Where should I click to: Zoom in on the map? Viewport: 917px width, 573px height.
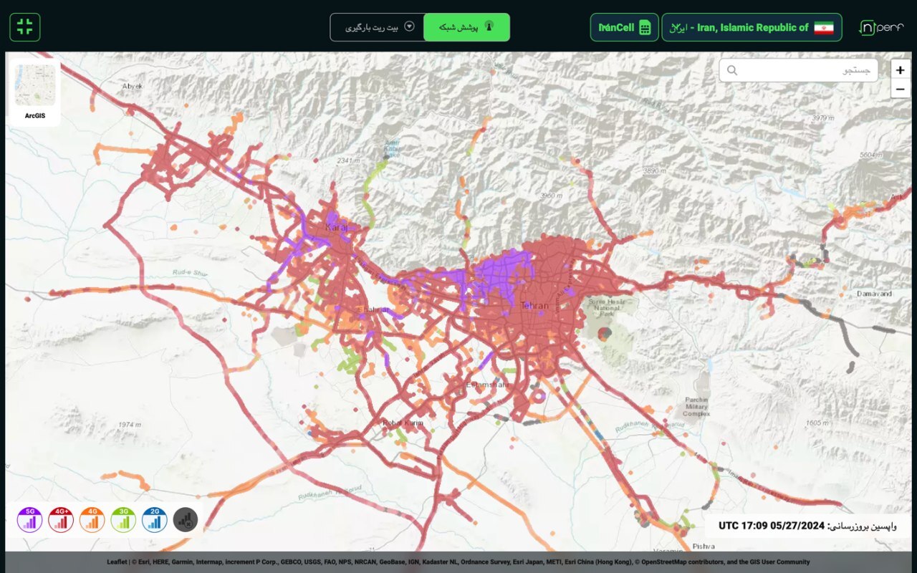(900, 70)
